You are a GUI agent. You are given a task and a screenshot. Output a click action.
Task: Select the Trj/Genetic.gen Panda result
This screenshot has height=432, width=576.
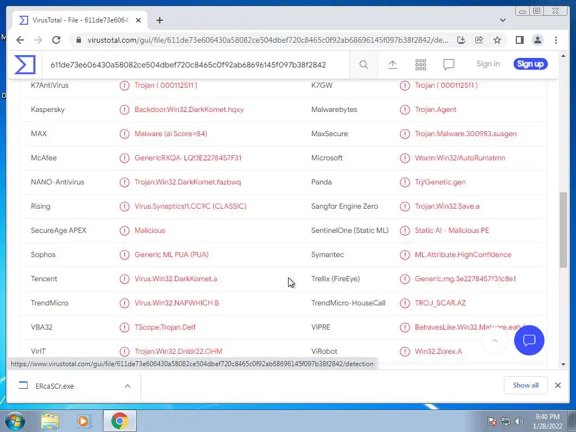point(440,182)
